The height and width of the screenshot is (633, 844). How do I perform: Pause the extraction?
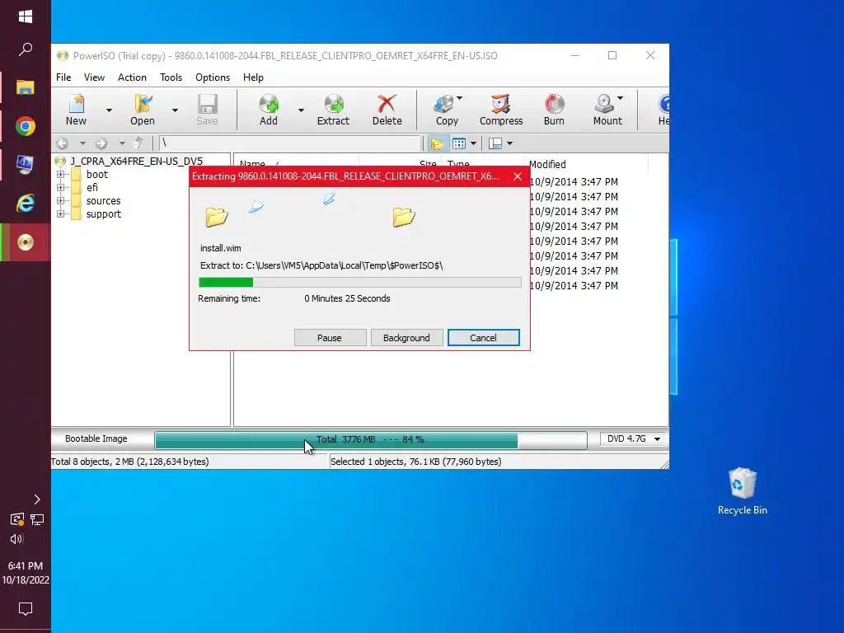pos(330,337)
